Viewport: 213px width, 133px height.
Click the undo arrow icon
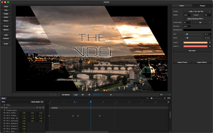click(51, 95)
